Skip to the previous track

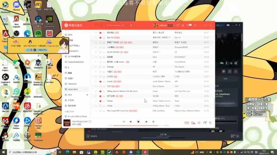[x=131, y=122]
